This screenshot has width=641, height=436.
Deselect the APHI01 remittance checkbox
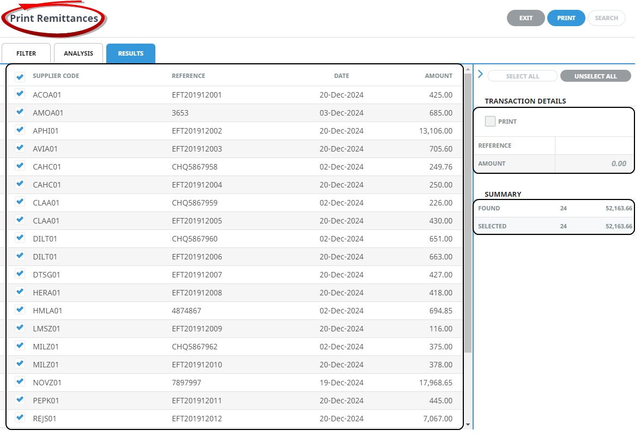click(20, 130)
